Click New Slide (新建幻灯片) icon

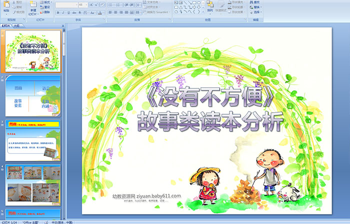click(33, 4)
